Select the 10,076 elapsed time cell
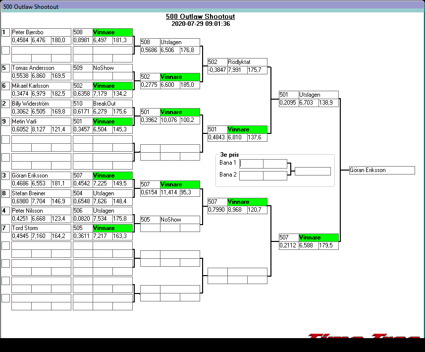 [x=170, y=120]
